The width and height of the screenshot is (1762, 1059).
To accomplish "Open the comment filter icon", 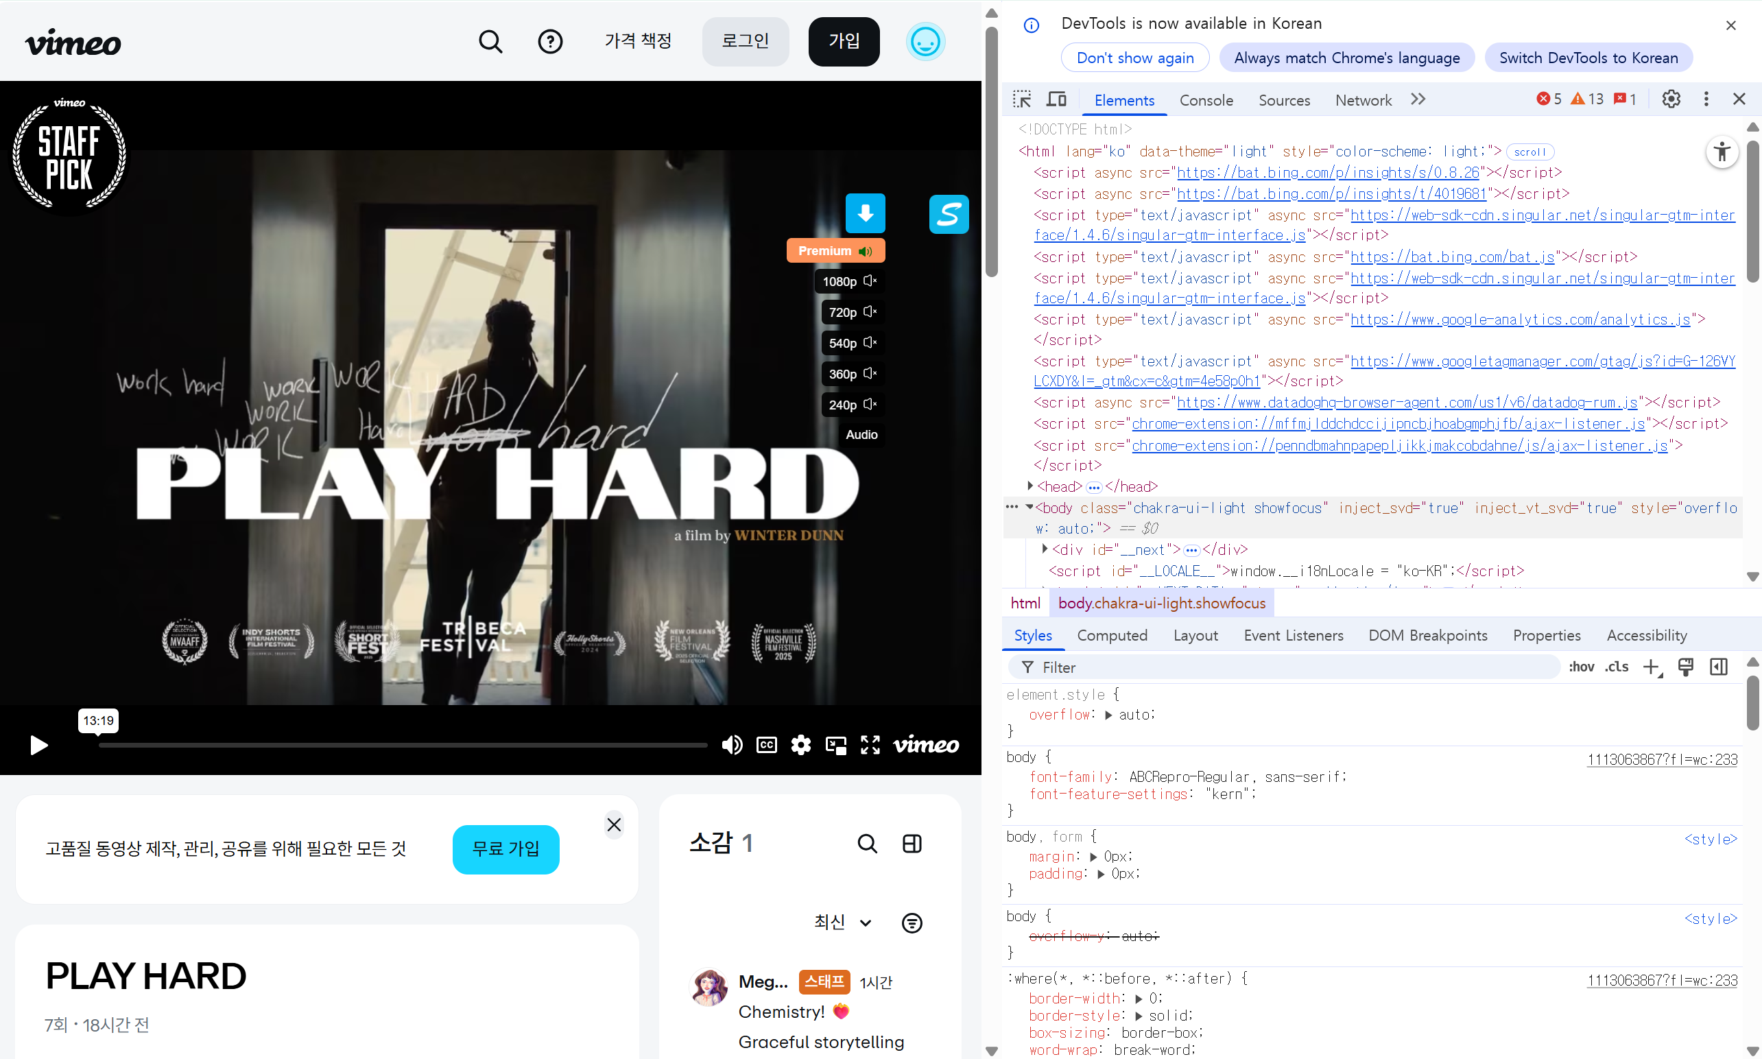I will [911, 923].
